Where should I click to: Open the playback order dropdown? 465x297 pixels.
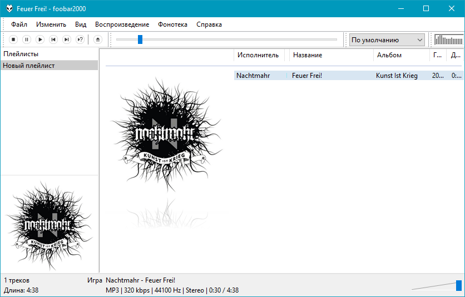pos(387,39)
